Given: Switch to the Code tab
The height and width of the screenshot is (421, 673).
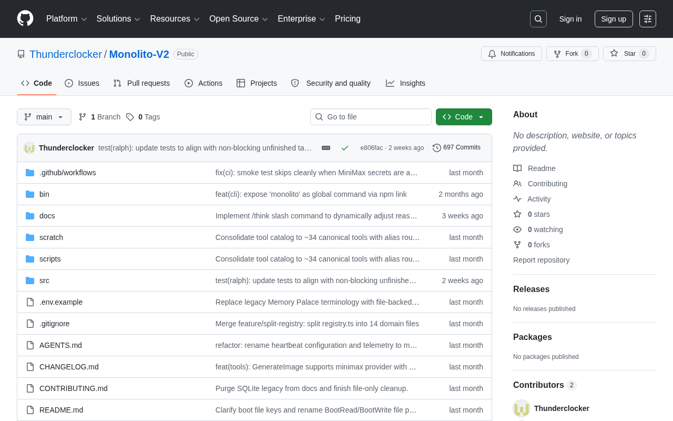Looking at the screenshot, I should point(37,83).
